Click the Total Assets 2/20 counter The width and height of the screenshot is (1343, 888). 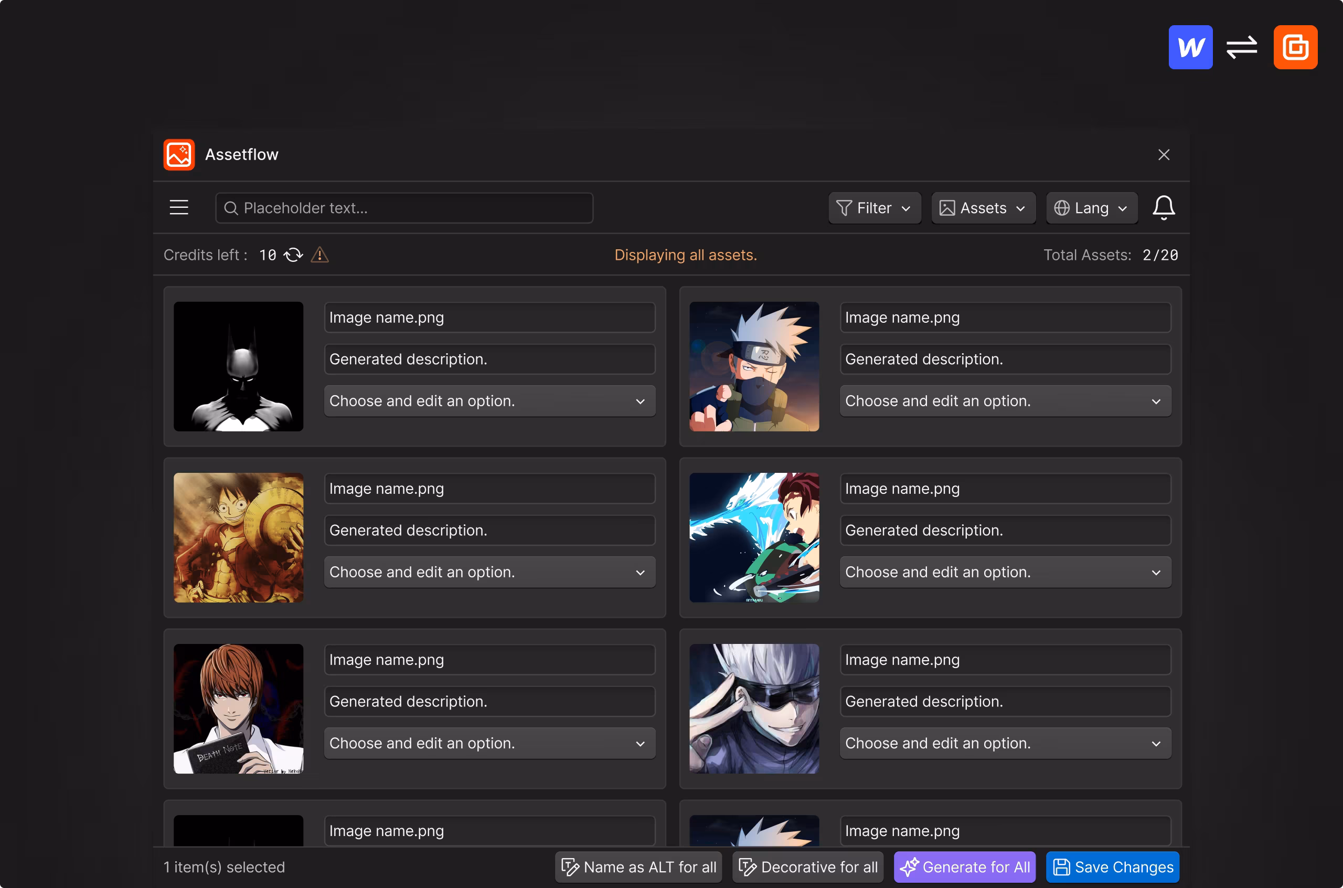(x=1111, y=255)
